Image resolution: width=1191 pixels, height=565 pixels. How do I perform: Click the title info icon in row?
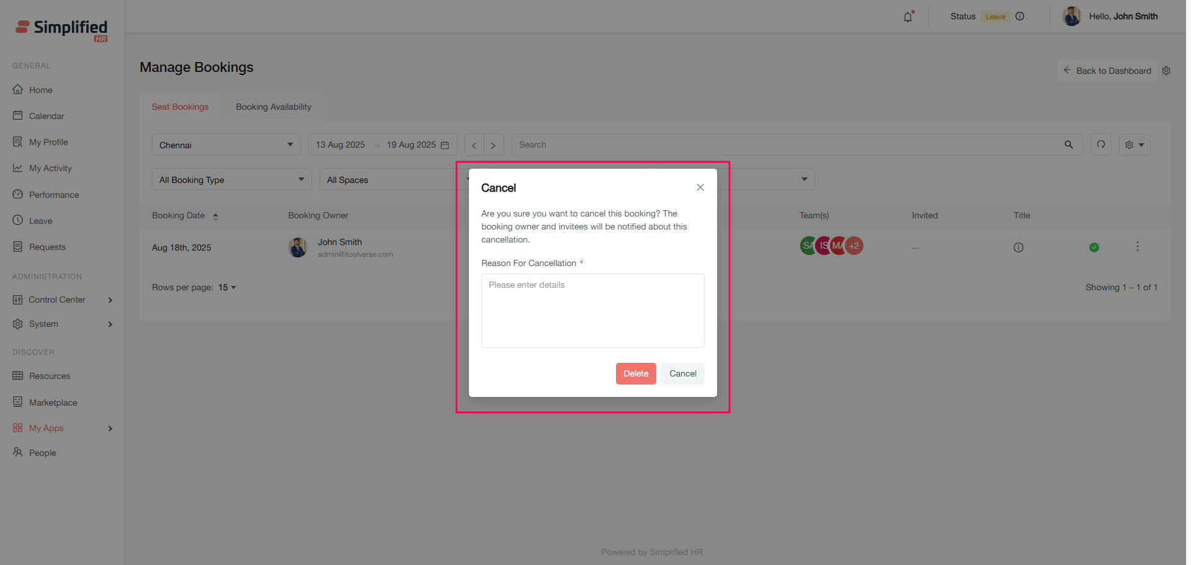coord(1019,247)
